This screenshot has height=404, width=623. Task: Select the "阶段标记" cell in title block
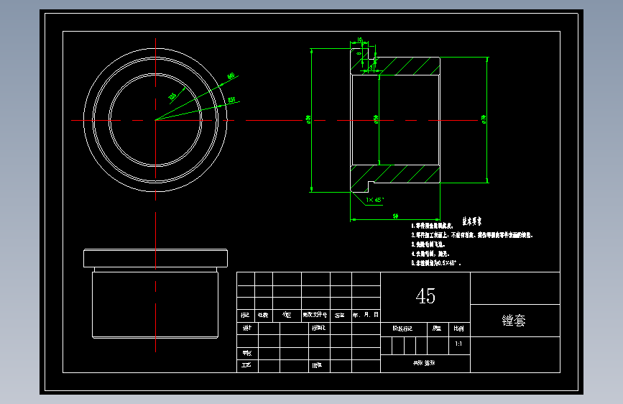(402, 329)
